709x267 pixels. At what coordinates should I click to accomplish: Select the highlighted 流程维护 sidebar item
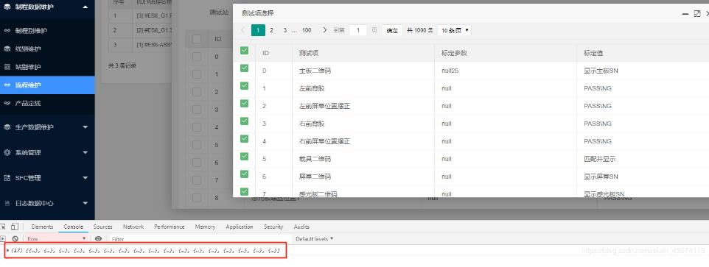tap(47, 85)
